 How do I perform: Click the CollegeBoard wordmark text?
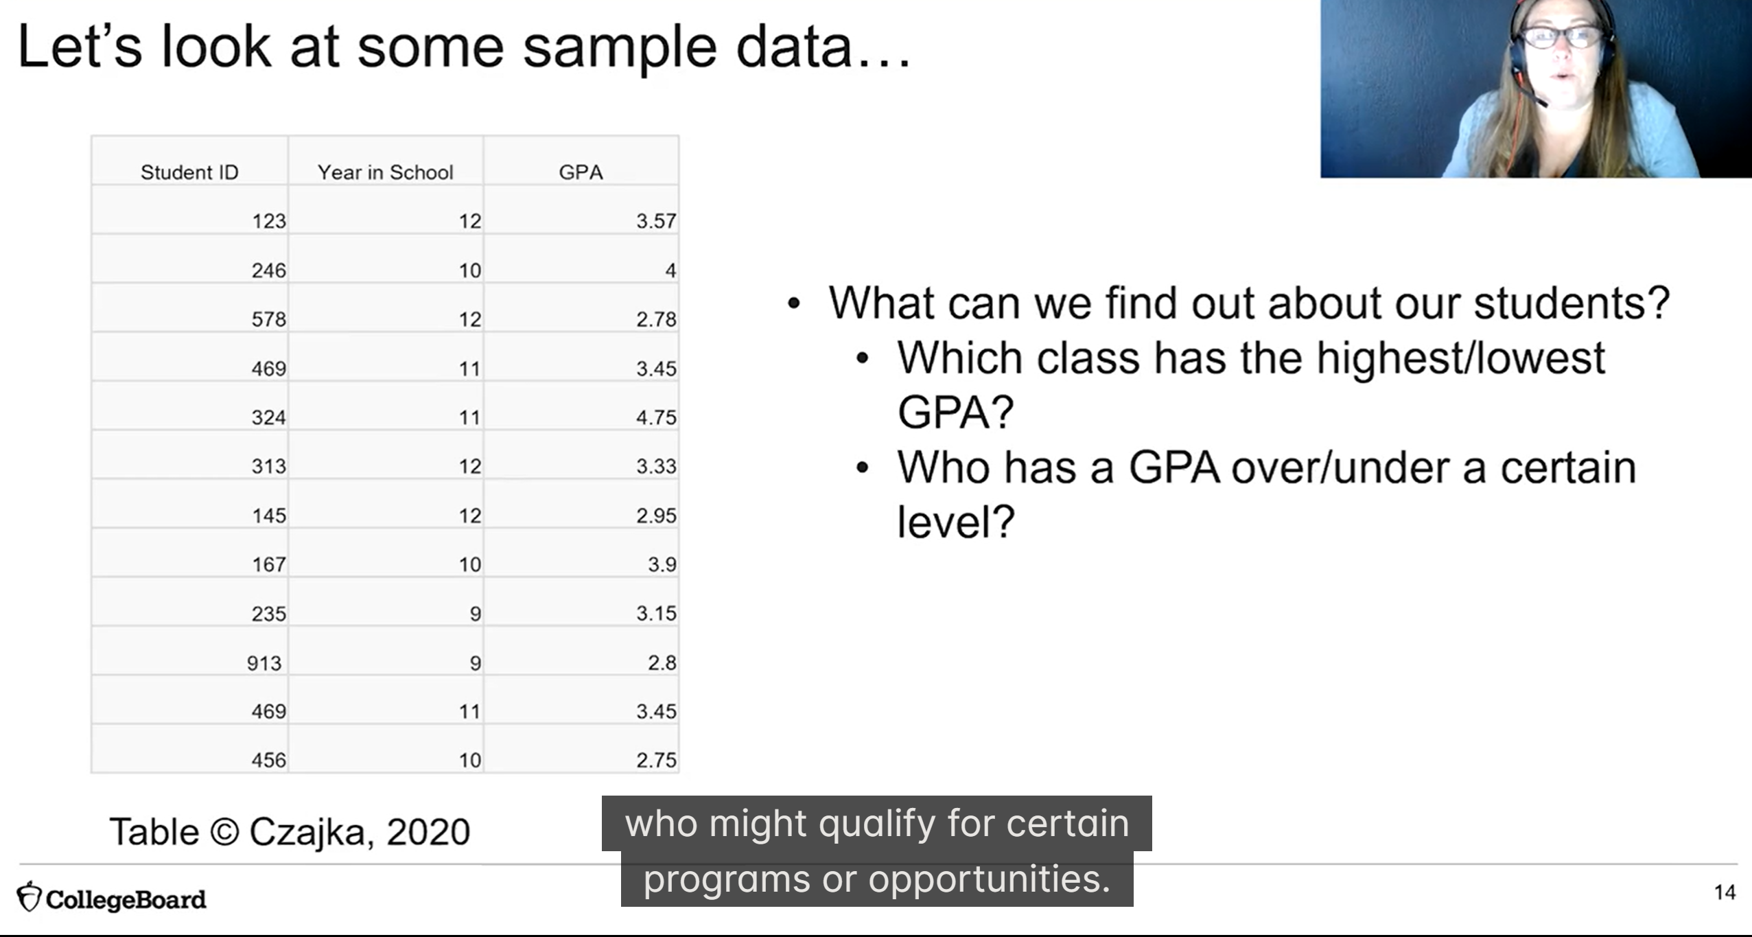126,899
